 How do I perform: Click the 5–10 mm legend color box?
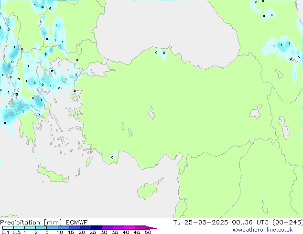coord(53,228)
